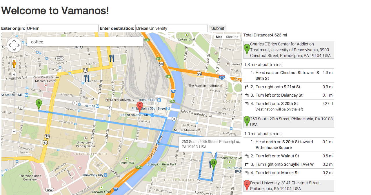The width and height of the screenshot is (371, 195).
Task: Click the turn-left arrow for S 20th St
Action: tap(247, 104)
